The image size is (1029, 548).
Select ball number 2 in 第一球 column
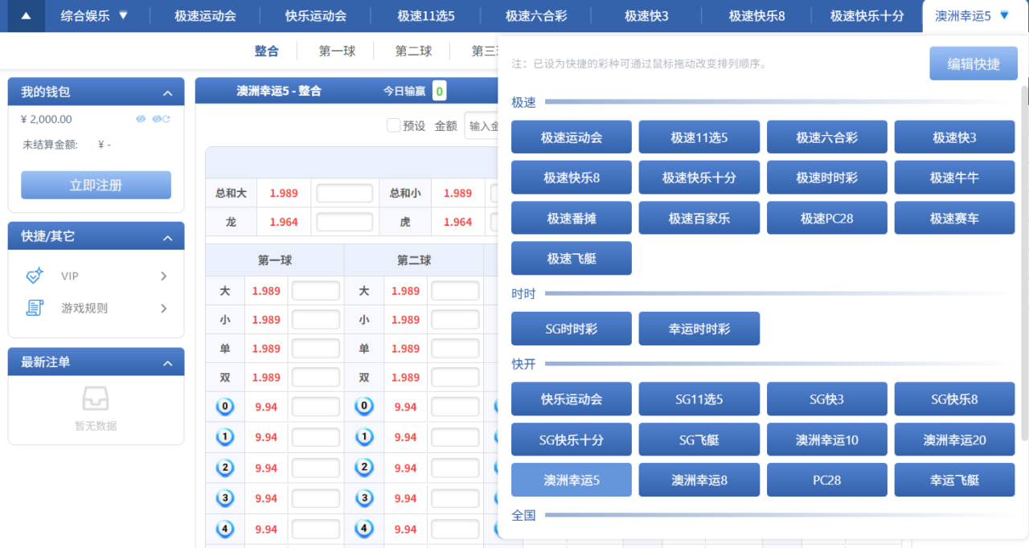[x=225, y=468]
